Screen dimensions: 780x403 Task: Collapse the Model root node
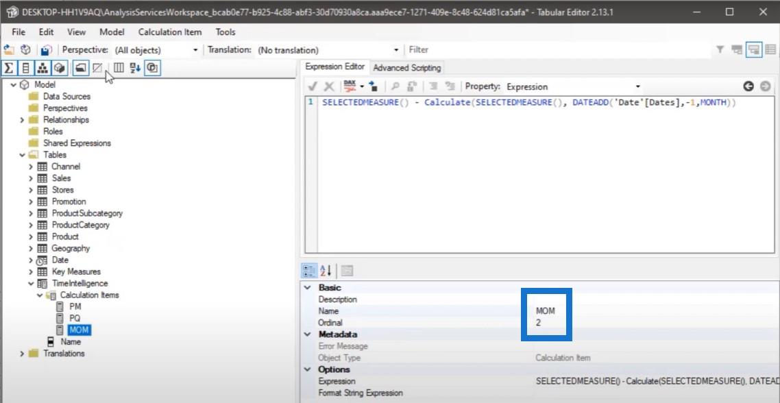(x=13, y=84)
